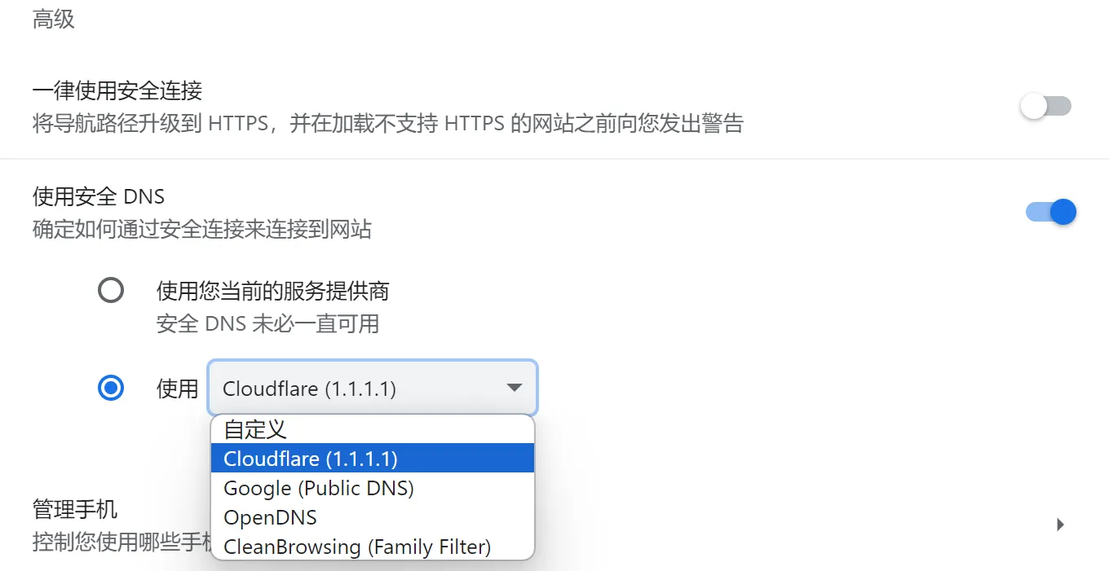This screenshot has height=571, width=1109.
Task: Enable the 一律使用安全连接 switch
Action: [x=1045, y=106]
